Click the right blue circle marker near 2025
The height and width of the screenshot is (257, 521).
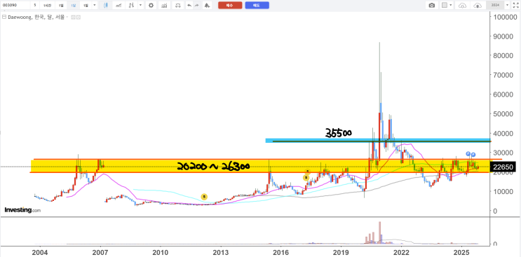473,155
